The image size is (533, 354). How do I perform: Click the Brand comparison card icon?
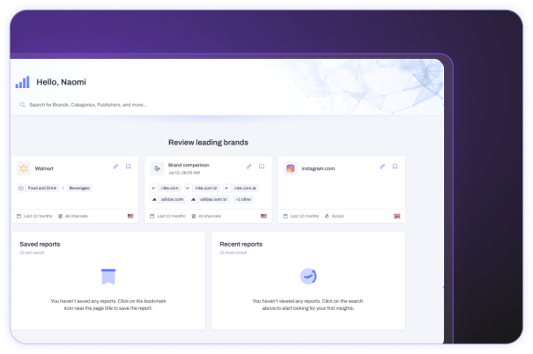(x=156, y=167)
